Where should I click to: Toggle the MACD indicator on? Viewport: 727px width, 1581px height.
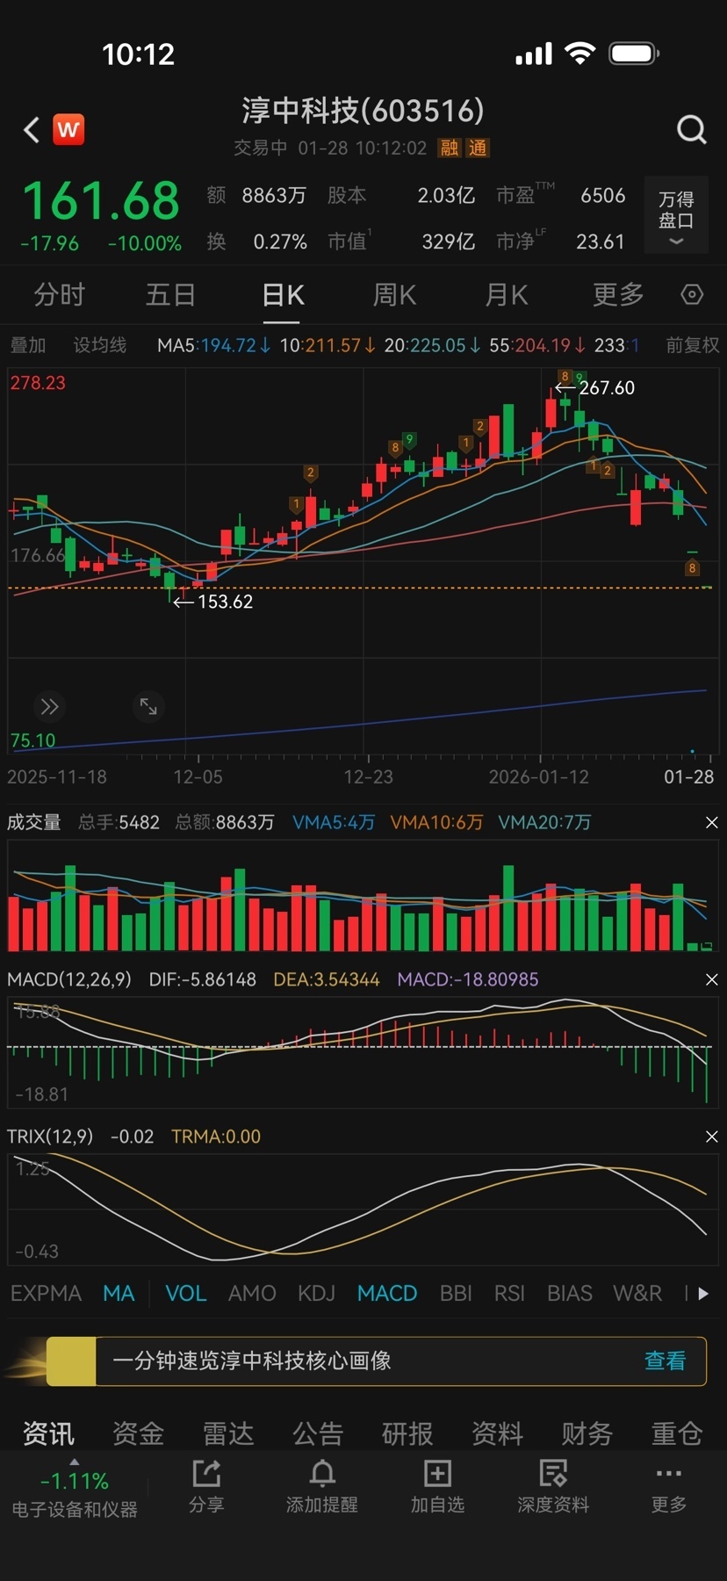tap(386, 1294)
